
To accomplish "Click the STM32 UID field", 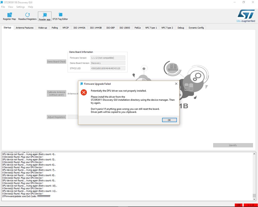I will pos(108,68).
